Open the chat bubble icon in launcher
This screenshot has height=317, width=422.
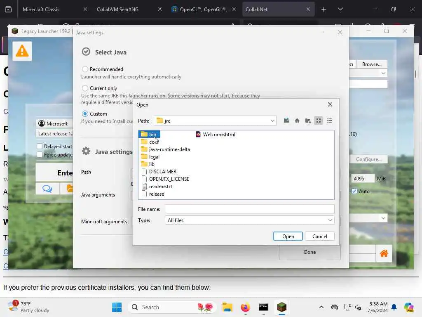(47, 188)
